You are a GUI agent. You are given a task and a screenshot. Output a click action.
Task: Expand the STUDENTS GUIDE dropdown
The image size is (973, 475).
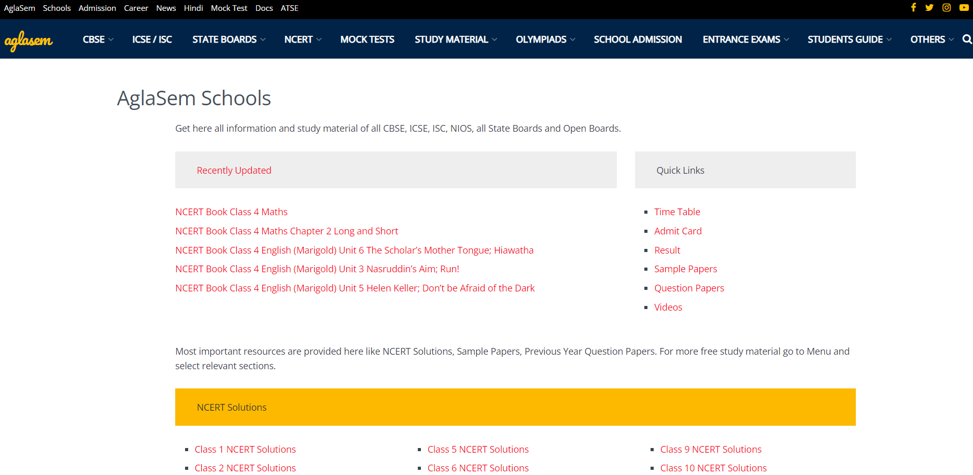coord(850,39)
